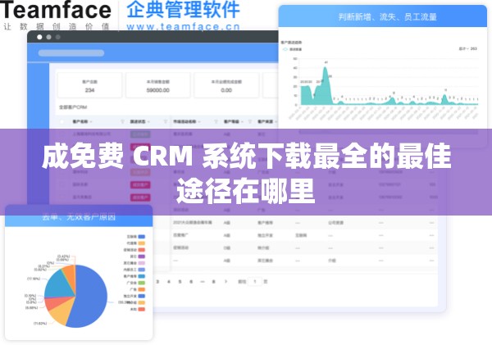Go to page 4 in the pagination

tap(169, 282)
